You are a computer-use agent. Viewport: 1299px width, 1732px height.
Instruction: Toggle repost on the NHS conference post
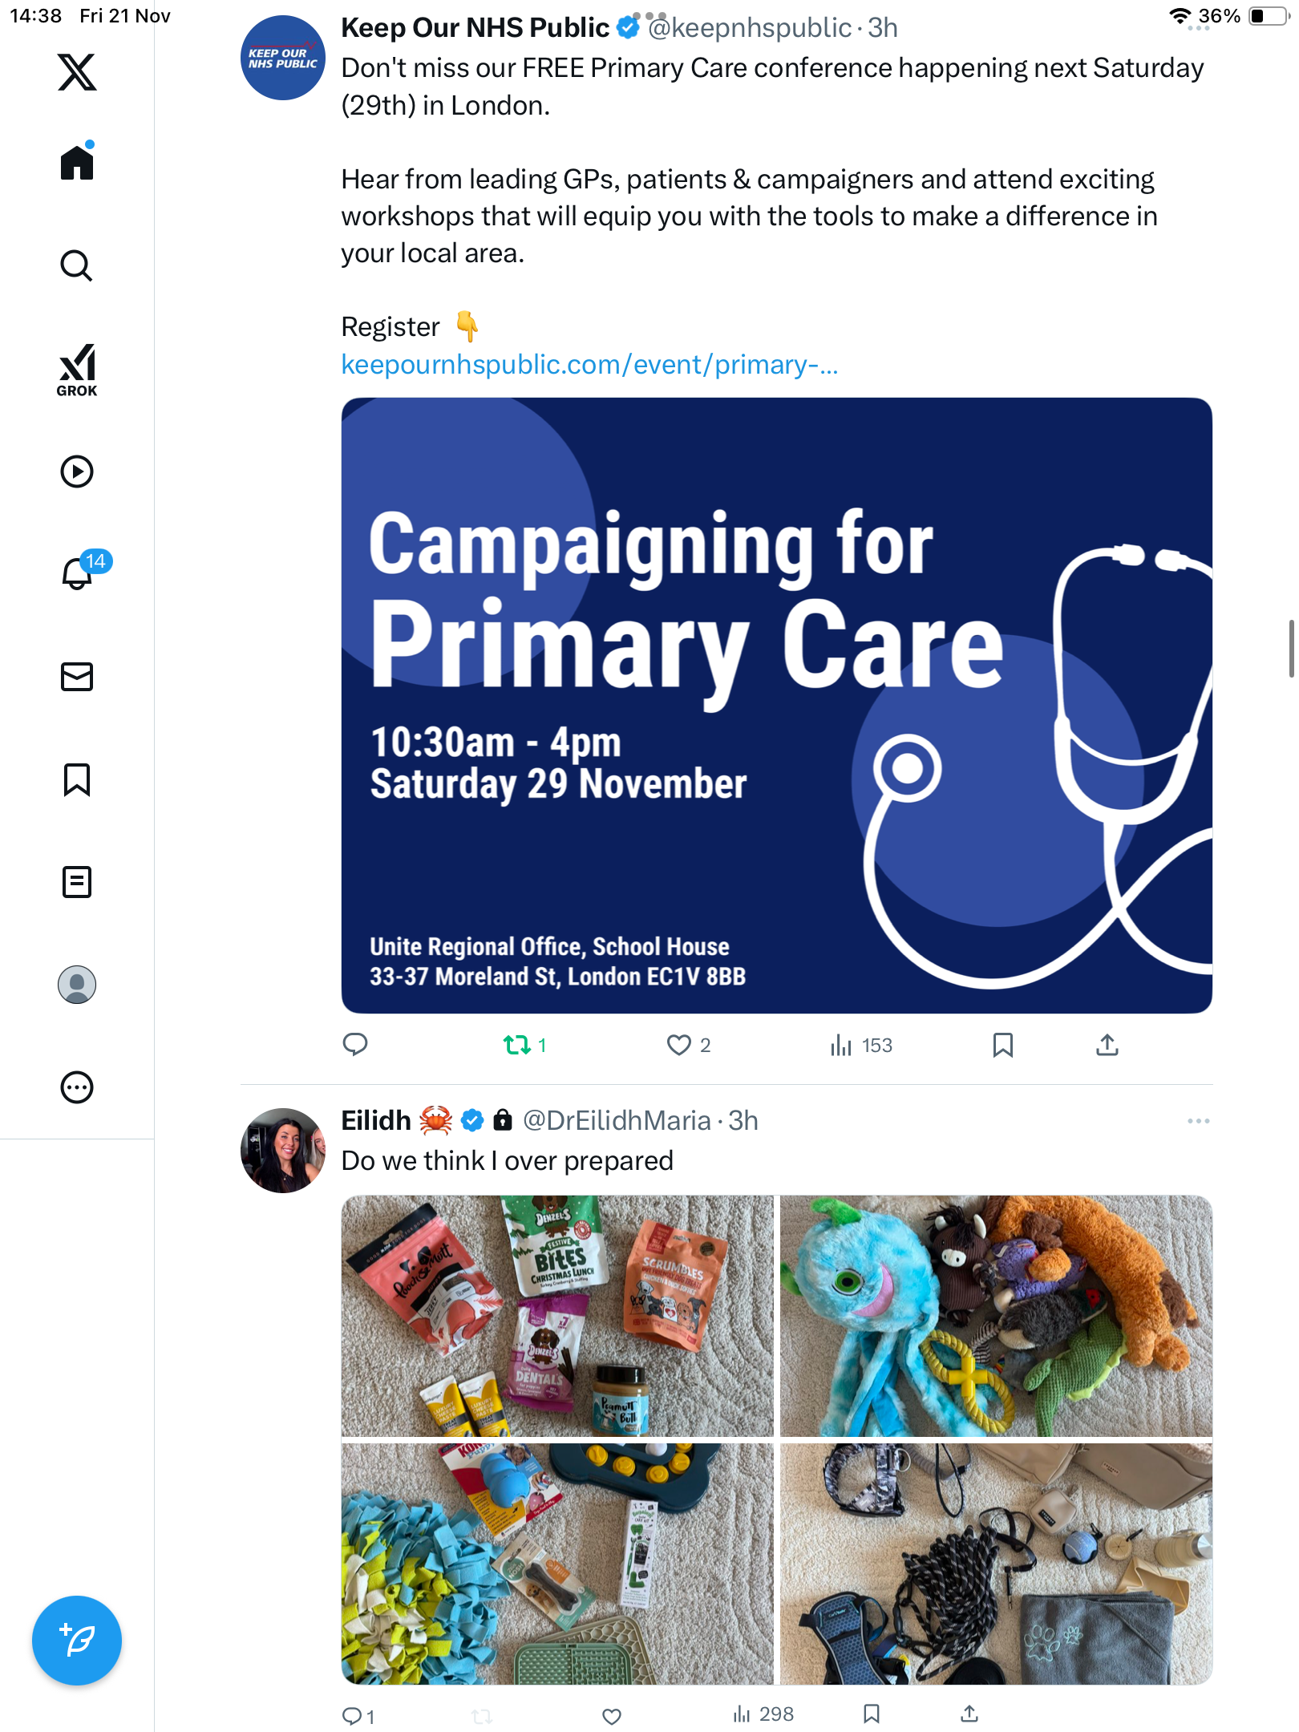(x=517, y=1045)
